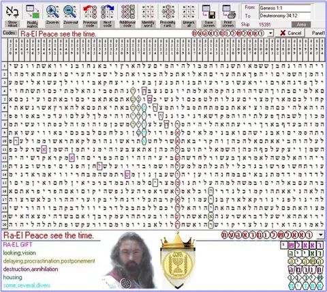Image resolution: width=327 pixels, height=292 pixels.
Task: Open the dropdown arrow below the matrix
Action: click(x=321, y=235)
